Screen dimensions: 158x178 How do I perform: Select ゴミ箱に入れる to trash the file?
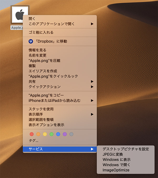60,32
